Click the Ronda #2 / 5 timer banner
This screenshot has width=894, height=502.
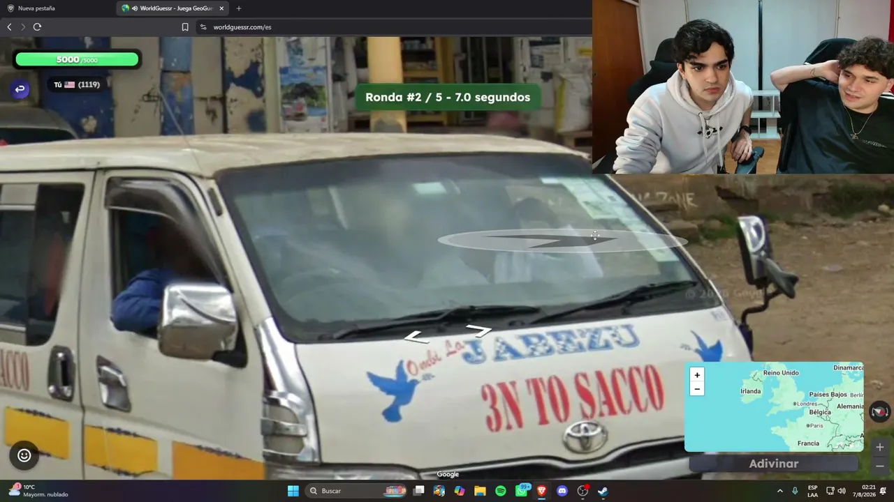(448, 98)
